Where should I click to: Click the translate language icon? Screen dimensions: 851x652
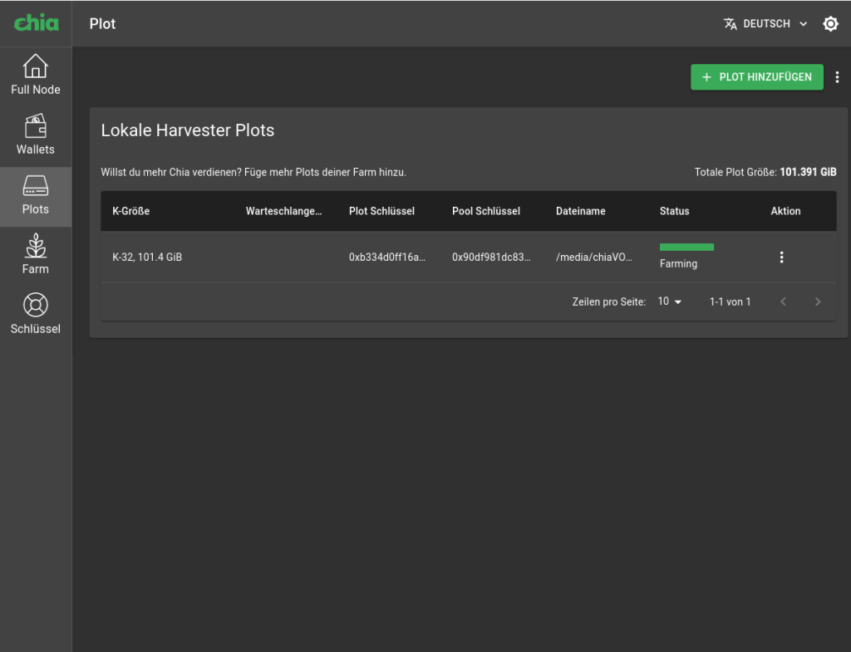coord(730,24)
